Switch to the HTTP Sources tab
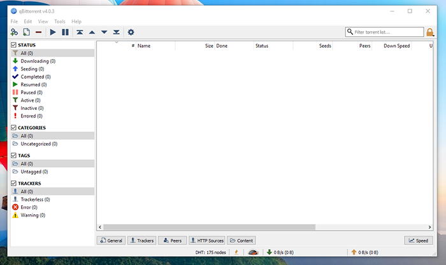 tap(207, 240)
